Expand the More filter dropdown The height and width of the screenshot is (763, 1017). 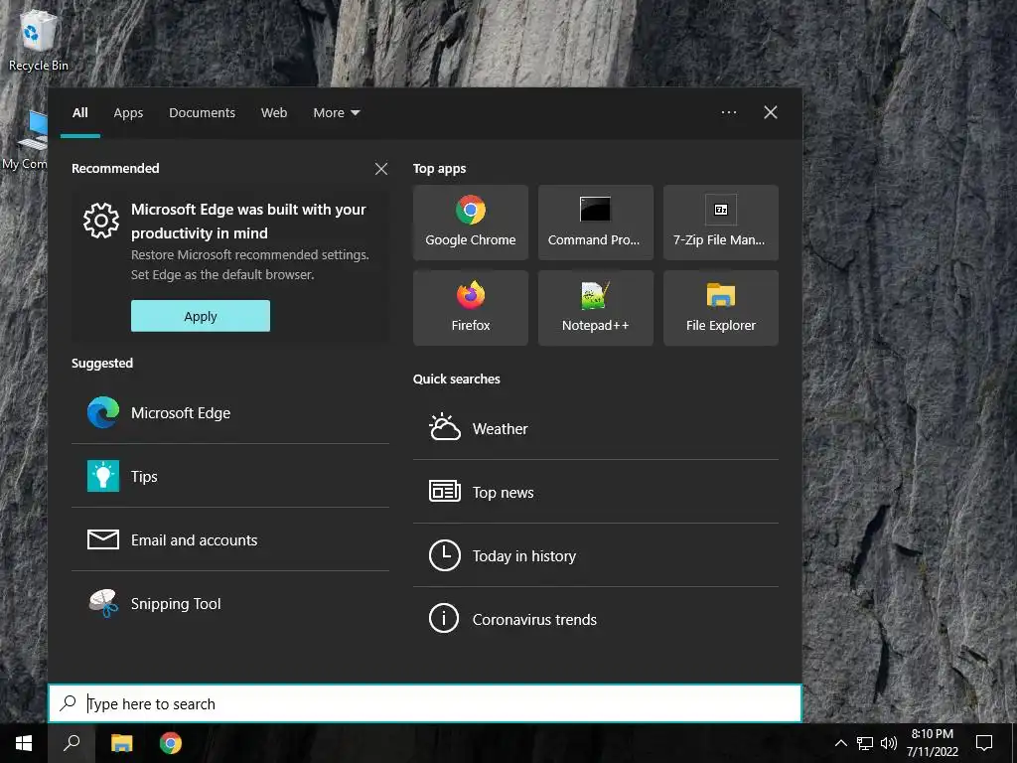point(336,113)
